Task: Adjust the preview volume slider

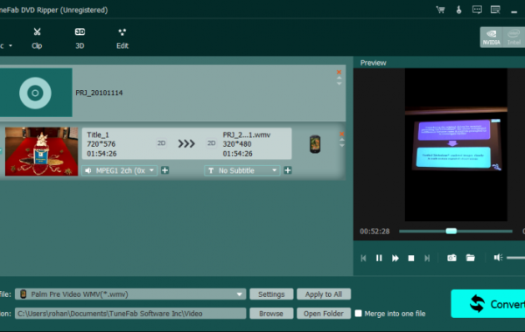Action: pos(515,258)
